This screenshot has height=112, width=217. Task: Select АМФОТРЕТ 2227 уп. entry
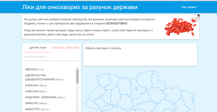(x=37, y=109)
